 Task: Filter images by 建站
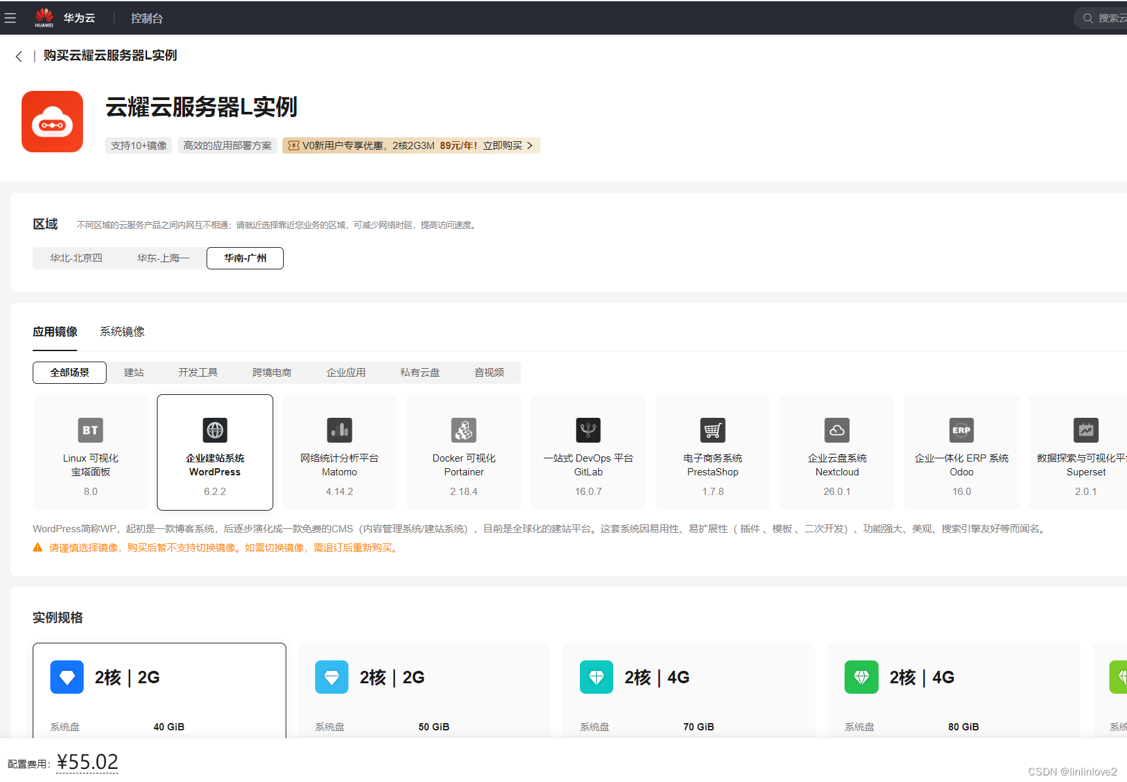coord(134,373)
